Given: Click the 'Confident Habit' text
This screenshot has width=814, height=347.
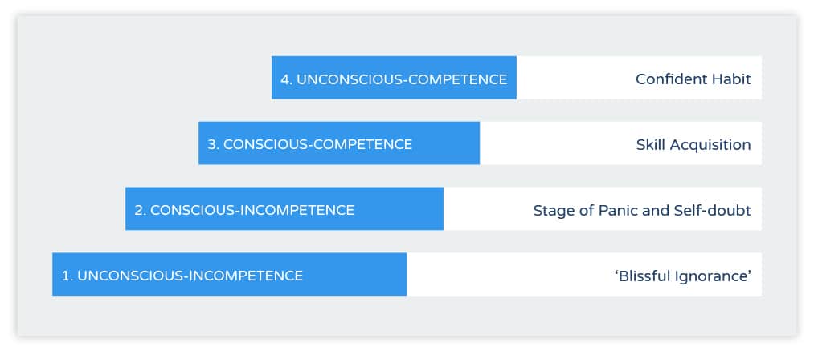Looking at the screenshot, I should (693, 79).
